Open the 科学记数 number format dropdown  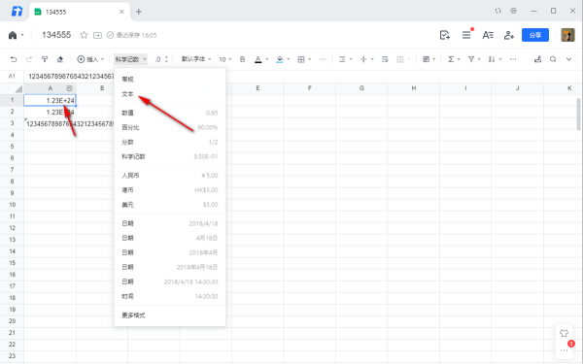coord(130,59)
